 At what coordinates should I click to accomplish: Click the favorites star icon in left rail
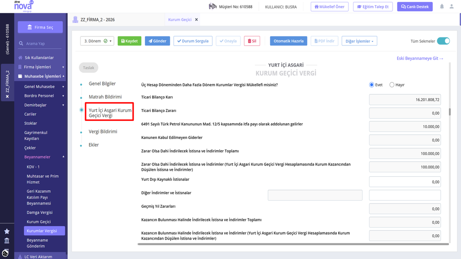(x=7, y=232)
